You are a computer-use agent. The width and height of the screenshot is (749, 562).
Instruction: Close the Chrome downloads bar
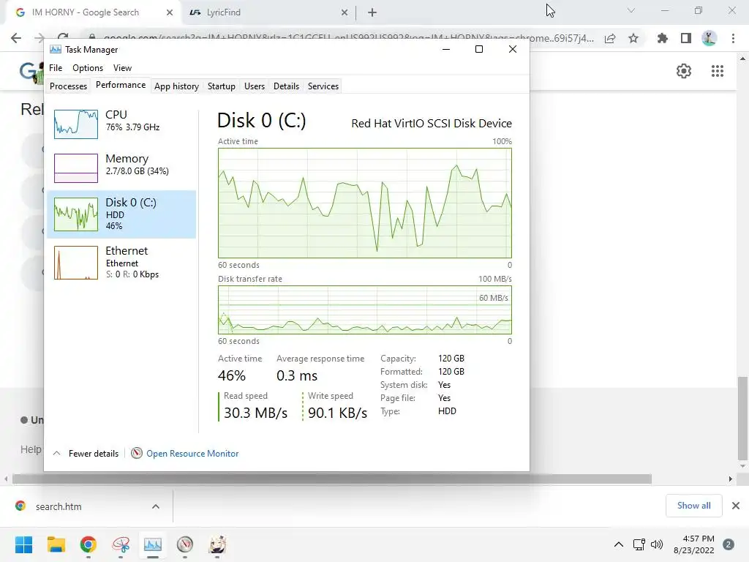click(736, 506)
